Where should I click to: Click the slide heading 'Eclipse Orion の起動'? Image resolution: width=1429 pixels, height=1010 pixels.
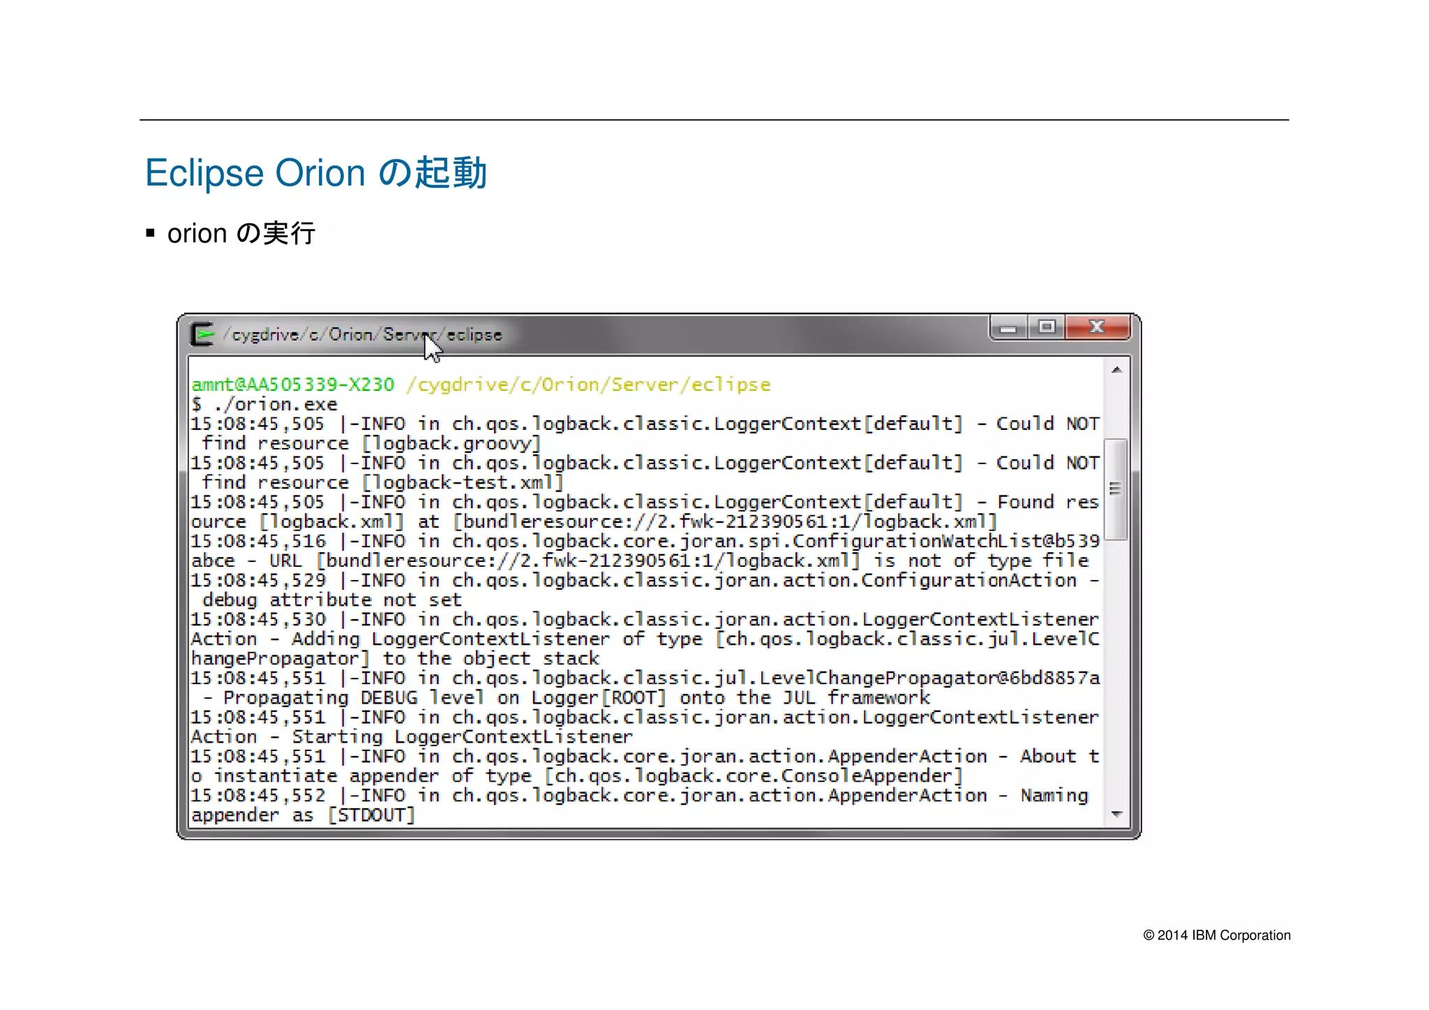click(316, 172)
